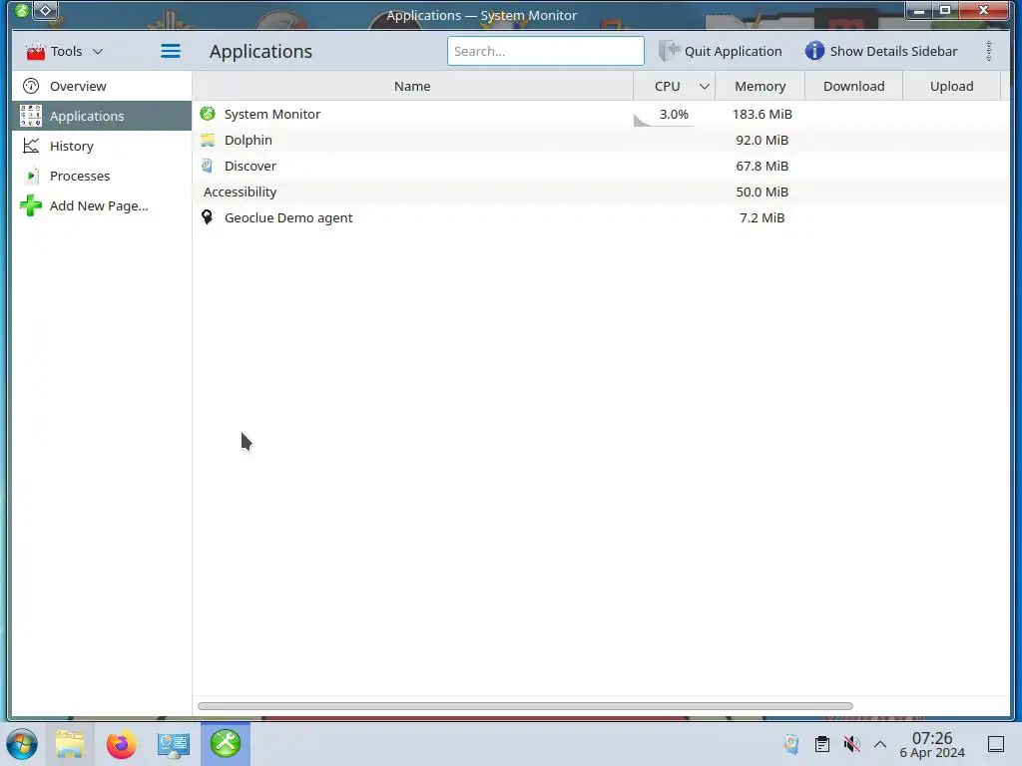Select the Discover row
The width and height of the screenshot is (1022, 766).
pyautogui.click(x=601, y=167)
